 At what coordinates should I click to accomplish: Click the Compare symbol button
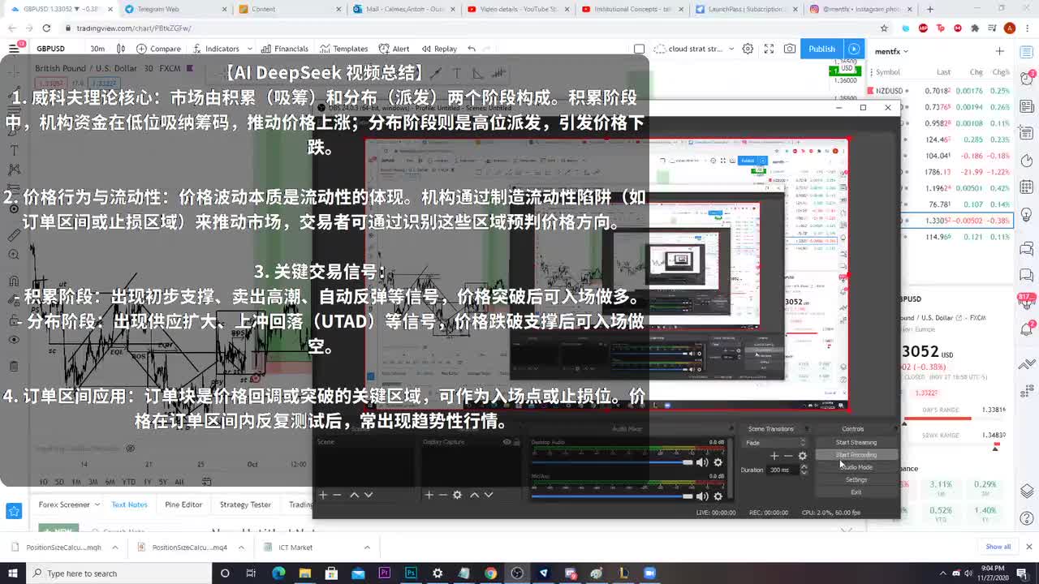[159, 49]
